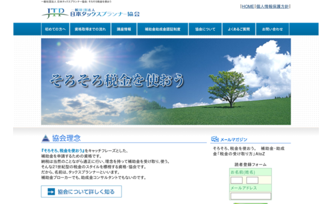Click the お問い合わせ contact menu item
Viewport: 332px width, 204px height.
click(272, 29)
